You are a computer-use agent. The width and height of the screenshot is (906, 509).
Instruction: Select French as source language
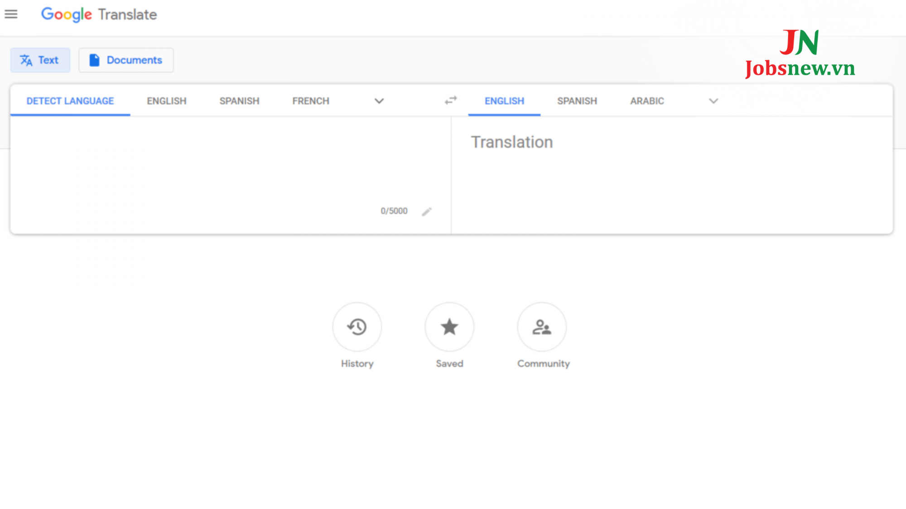pos(311,101)
